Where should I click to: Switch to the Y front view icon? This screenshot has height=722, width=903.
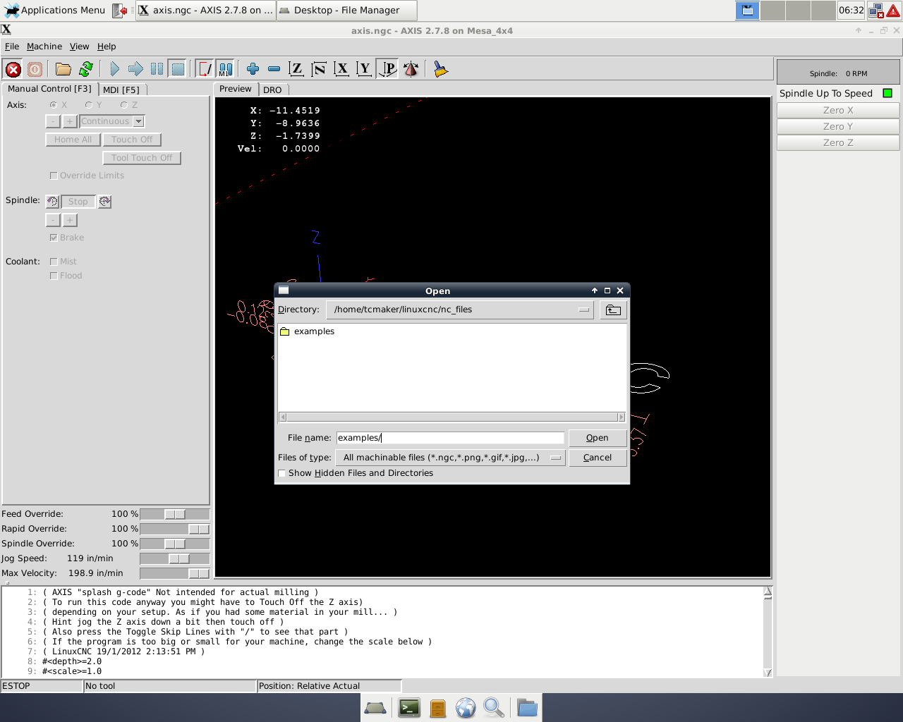coord(364,69)
